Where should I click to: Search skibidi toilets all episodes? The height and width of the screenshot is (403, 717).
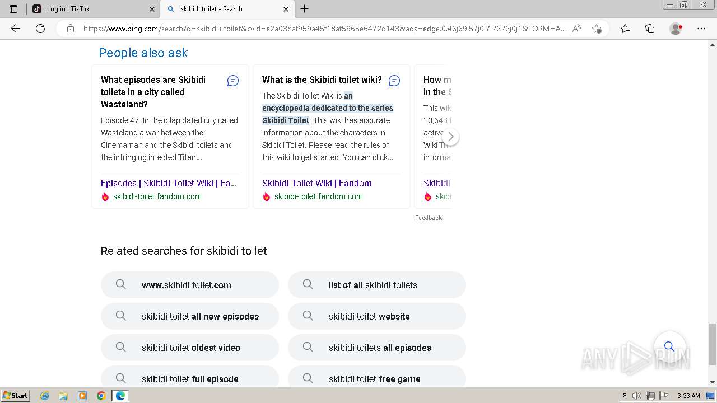click(377, 348)
